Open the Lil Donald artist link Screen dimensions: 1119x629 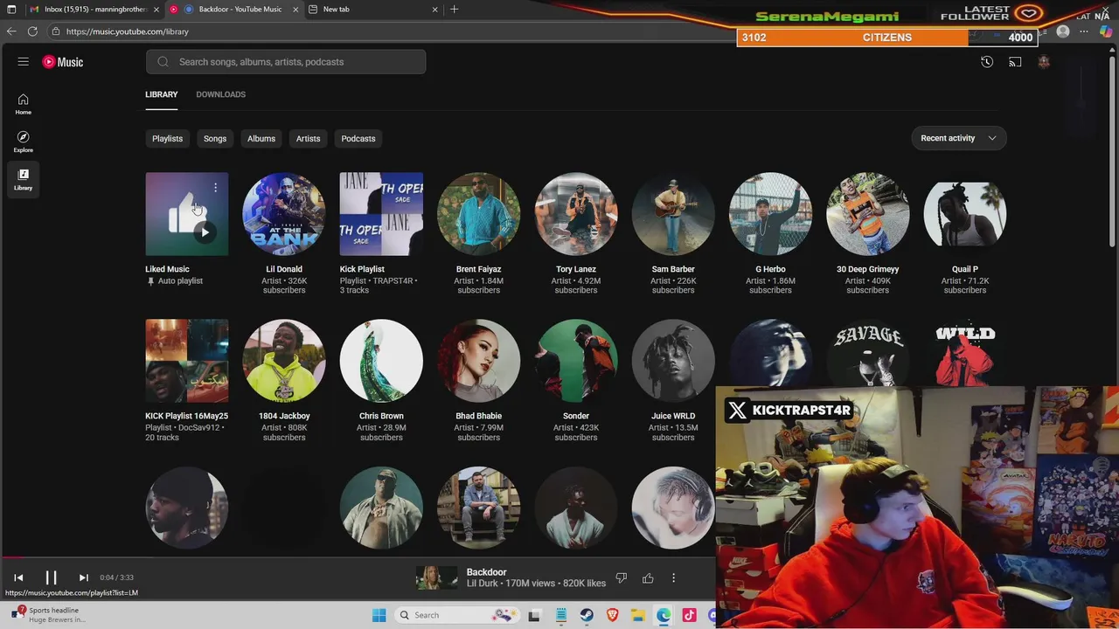coord(284,269)
